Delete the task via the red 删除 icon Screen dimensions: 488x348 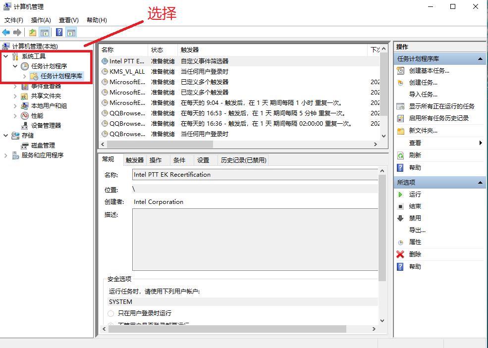click(x=400, y=254)
